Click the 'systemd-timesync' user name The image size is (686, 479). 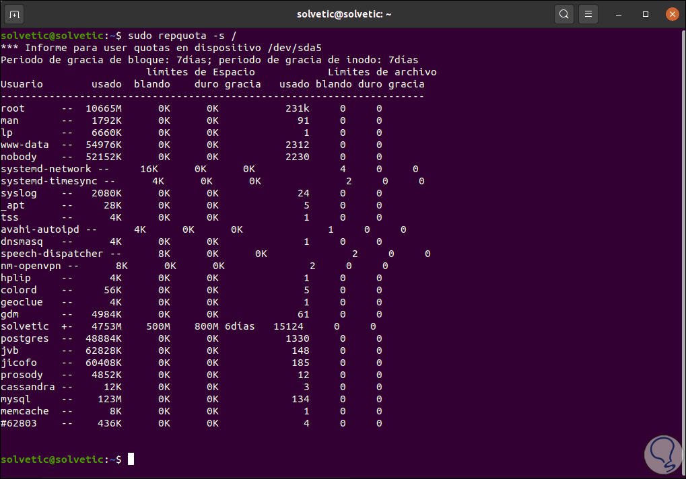[x=49, y=181]
